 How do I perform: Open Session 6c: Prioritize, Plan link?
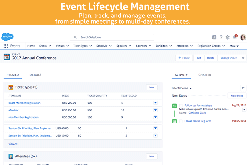pyautogui.click(x=30, y=136)
